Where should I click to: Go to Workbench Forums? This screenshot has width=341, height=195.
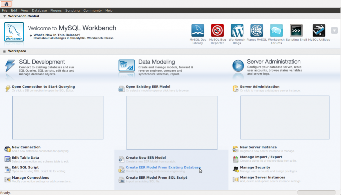pos(276,30)
